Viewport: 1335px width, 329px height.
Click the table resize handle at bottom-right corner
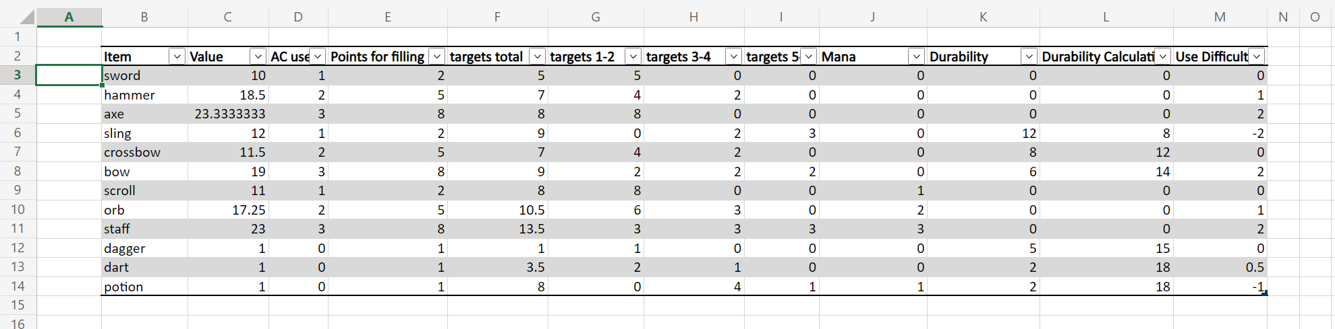[x=1265, y=293]
